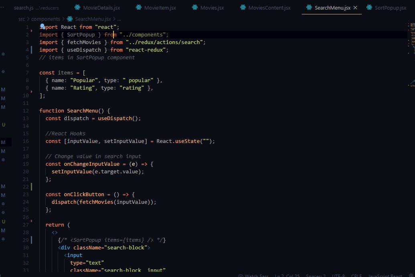415x277 pixels.
Task: Open the 'components' breadcrumb dropdown
Action: [x=46, y=19]
